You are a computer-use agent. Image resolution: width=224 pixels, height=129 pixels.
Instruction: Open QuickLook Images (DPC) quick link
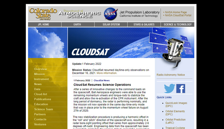click(x=176, y=104)
